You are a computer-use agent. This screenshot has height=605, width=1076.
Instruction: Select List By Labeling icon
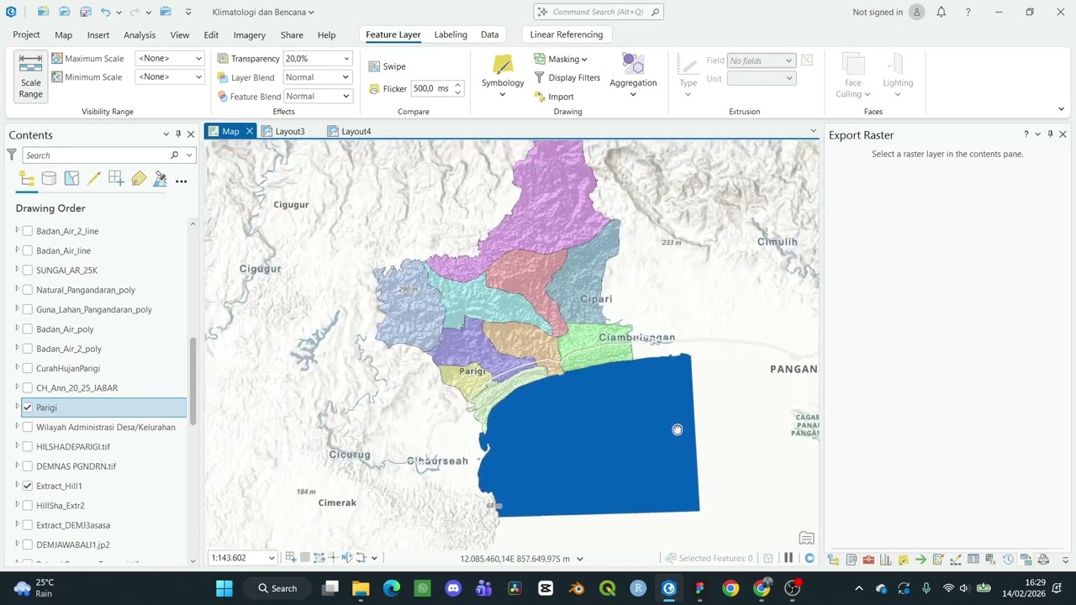(139, 179)
